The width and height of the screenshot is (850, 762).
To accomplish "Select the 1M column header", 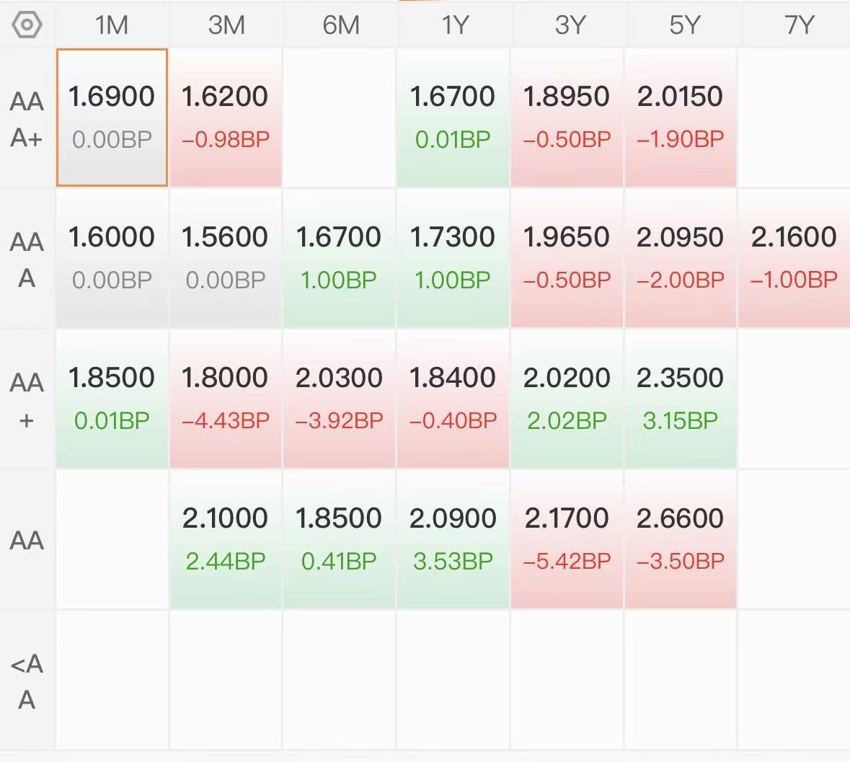I will (112, 25).
